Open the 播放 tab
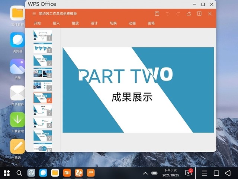The width and height of the screenshot is (238, 179). 75,23
